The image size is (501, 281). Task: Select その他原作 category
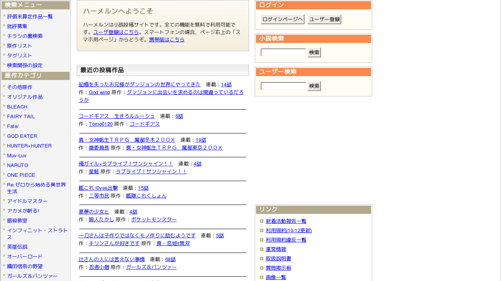tap(20, 87)
